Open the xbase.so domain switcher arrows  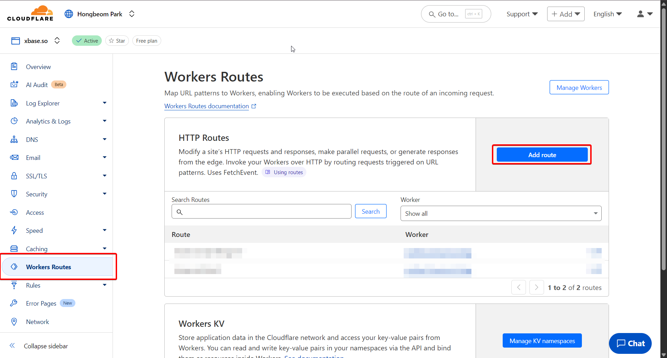pyautogui.click(x=57, y=41)
